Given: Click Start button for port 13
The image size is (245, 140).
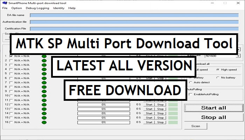Looking at the screenshot, I should (149, 109).
